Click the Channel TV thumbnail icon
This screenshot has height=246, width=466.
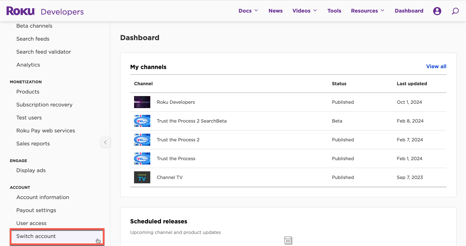click(142, 178)
